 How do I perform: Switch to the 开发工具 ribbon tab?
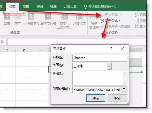pos(70,6)
